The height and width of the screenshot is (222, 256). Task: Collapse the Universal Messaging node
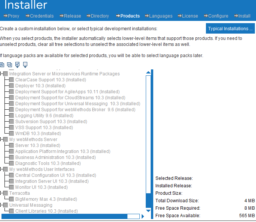[x=0, y=205]
